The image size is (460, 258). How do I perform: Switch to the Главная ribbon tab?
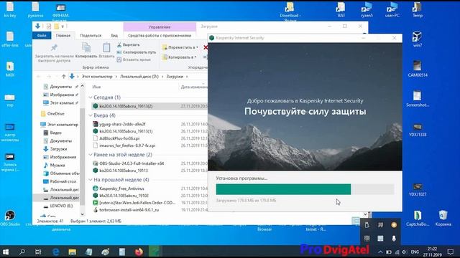(63, 35)
